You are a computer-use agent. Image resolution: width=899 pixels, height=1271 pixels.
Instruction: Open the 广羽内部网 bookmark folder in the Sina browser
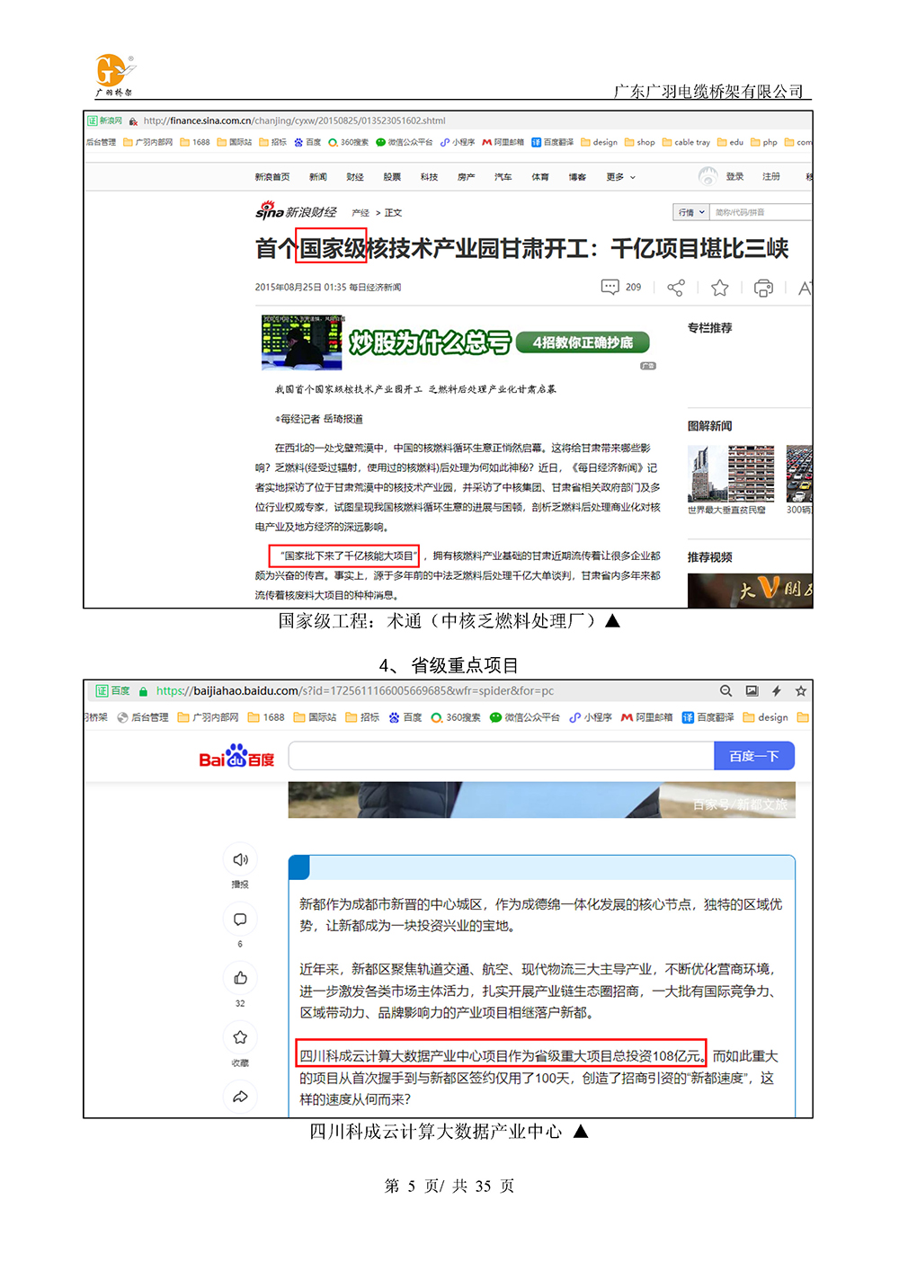[x=148, y=142]
